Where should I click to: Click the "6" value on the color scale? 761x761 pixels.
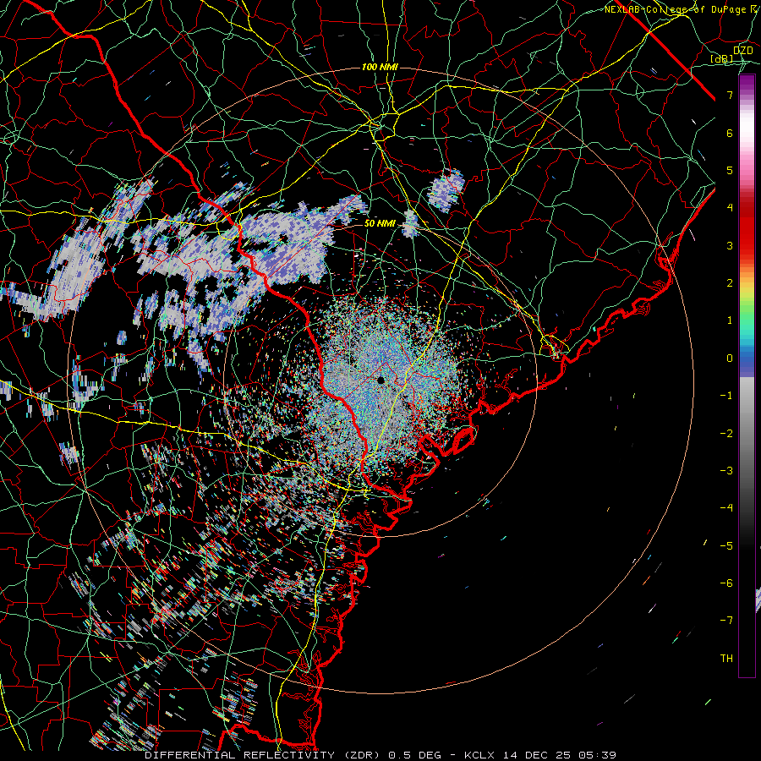[730, 133]
